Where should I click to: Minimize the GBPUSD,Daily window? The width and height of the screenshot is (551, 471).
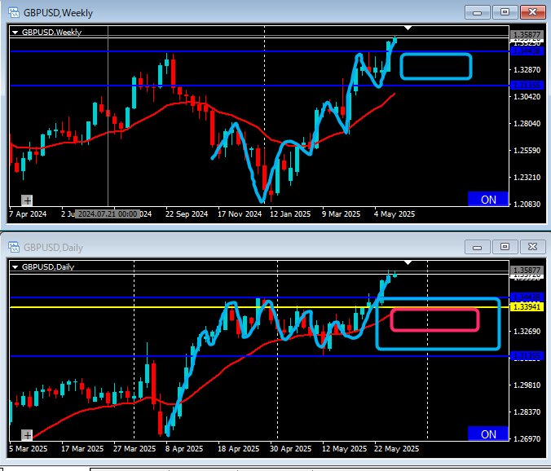click(x=477, y=247)
